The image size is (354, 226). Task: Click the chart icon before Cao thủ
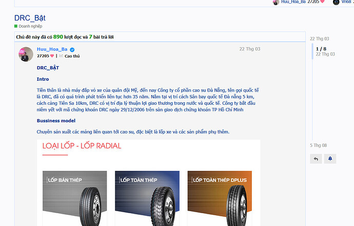[x=61, y=56]
